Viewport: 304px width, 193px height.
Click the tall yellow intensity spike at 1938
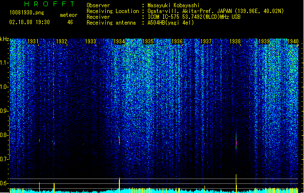[x=236, y=183]
